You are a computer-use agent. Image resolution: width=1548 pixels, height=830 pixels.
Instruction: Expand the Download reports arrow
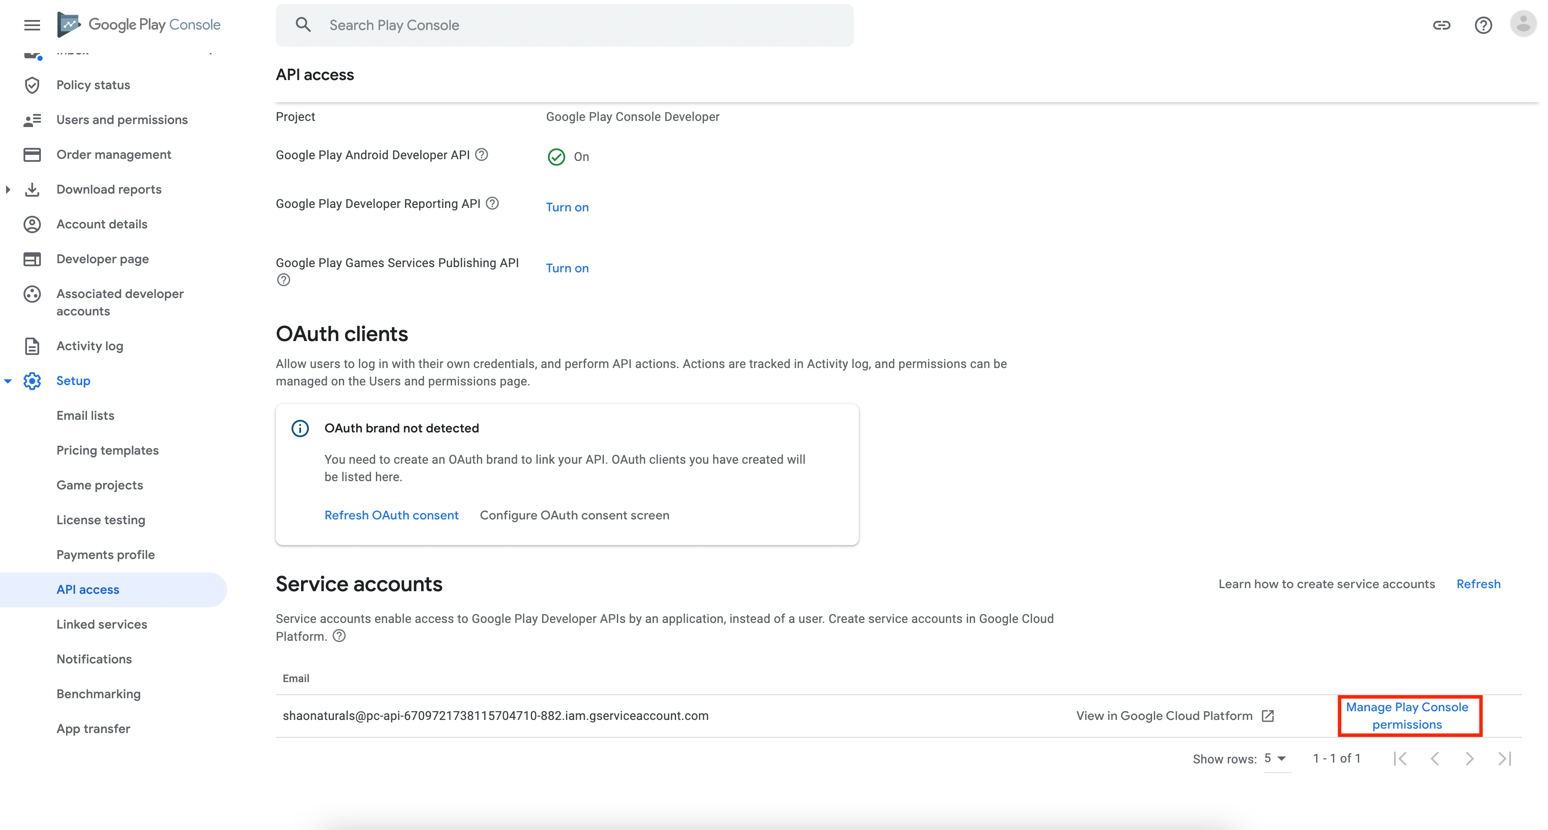tap(8, 189)
